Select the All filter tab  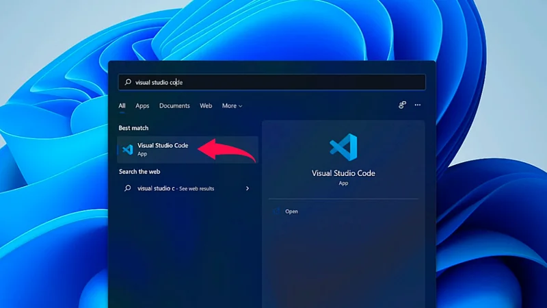(122, 106)
